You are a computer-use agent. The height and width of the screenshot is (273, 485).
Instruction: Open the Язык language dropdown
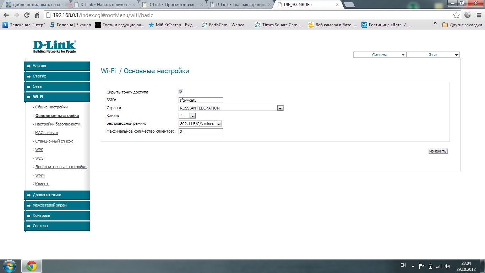(x=433, y=55)
